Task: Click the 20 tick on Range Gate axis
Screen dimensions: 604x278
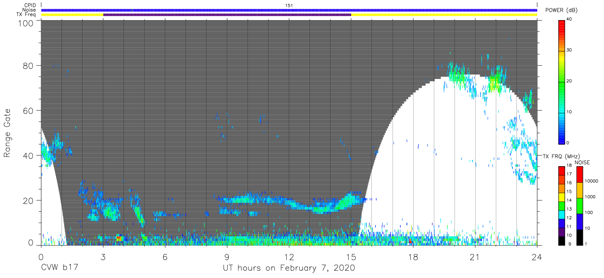Action: pos(29,200)
